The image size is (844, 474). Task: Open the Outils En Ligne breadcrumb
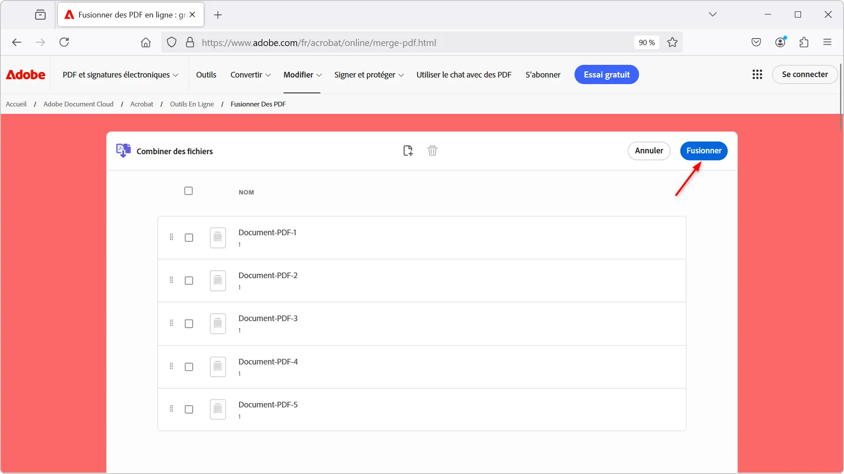click(x=192, y=104)
